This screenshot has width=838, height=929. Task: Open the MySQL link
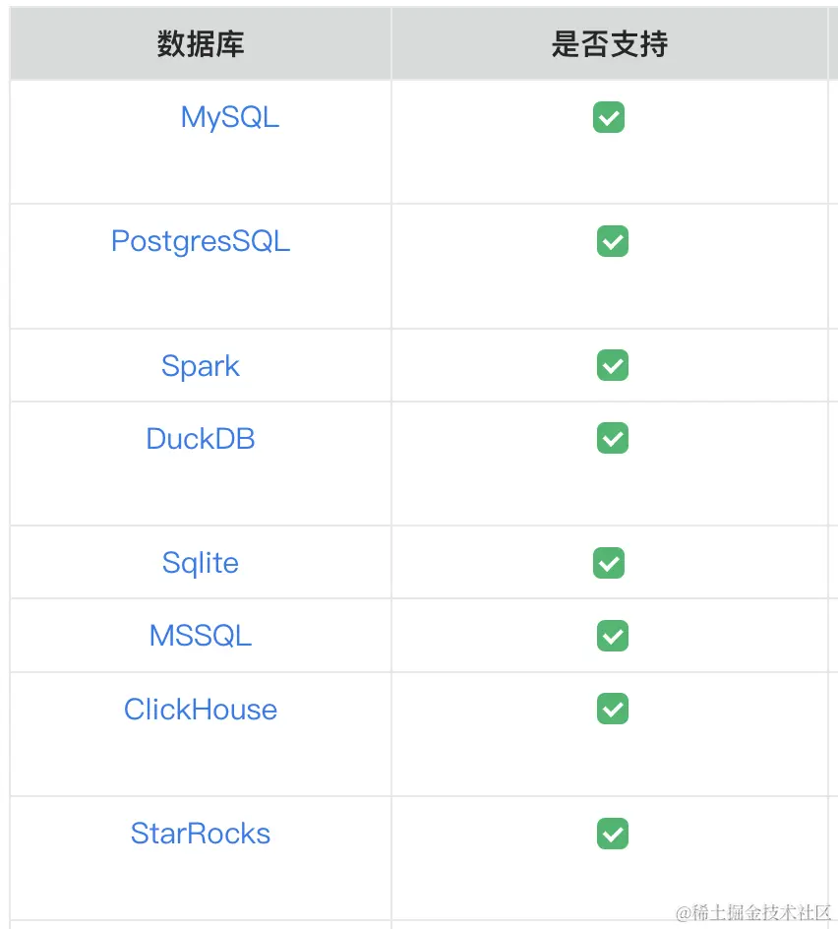tap(230, 117)
